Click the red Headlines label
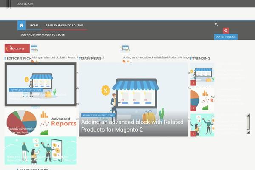The height and width of the screenshot is (170, 255). [x=17, y=48]
